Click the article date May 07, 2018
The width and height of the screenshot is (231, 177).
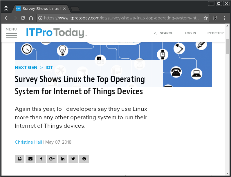coord(58,142)
